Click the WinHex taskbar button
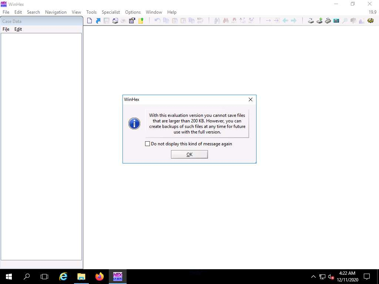379x284 pixels. tap(117, 277)
